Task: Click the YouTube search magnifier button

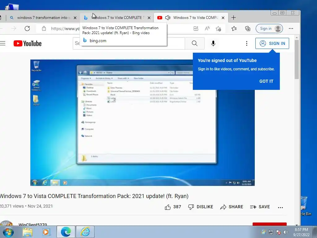Action: (194, 43)
